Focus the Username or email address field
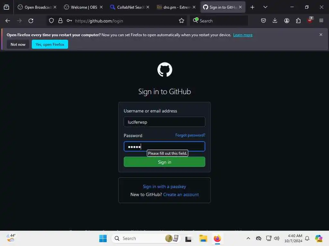 pos(164,122)
